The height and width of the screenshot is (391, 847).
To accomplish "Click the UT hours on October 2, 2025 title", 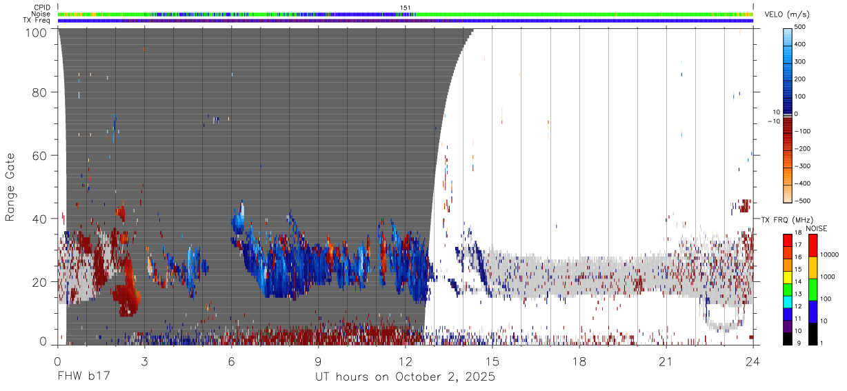I will pos(406,377).
